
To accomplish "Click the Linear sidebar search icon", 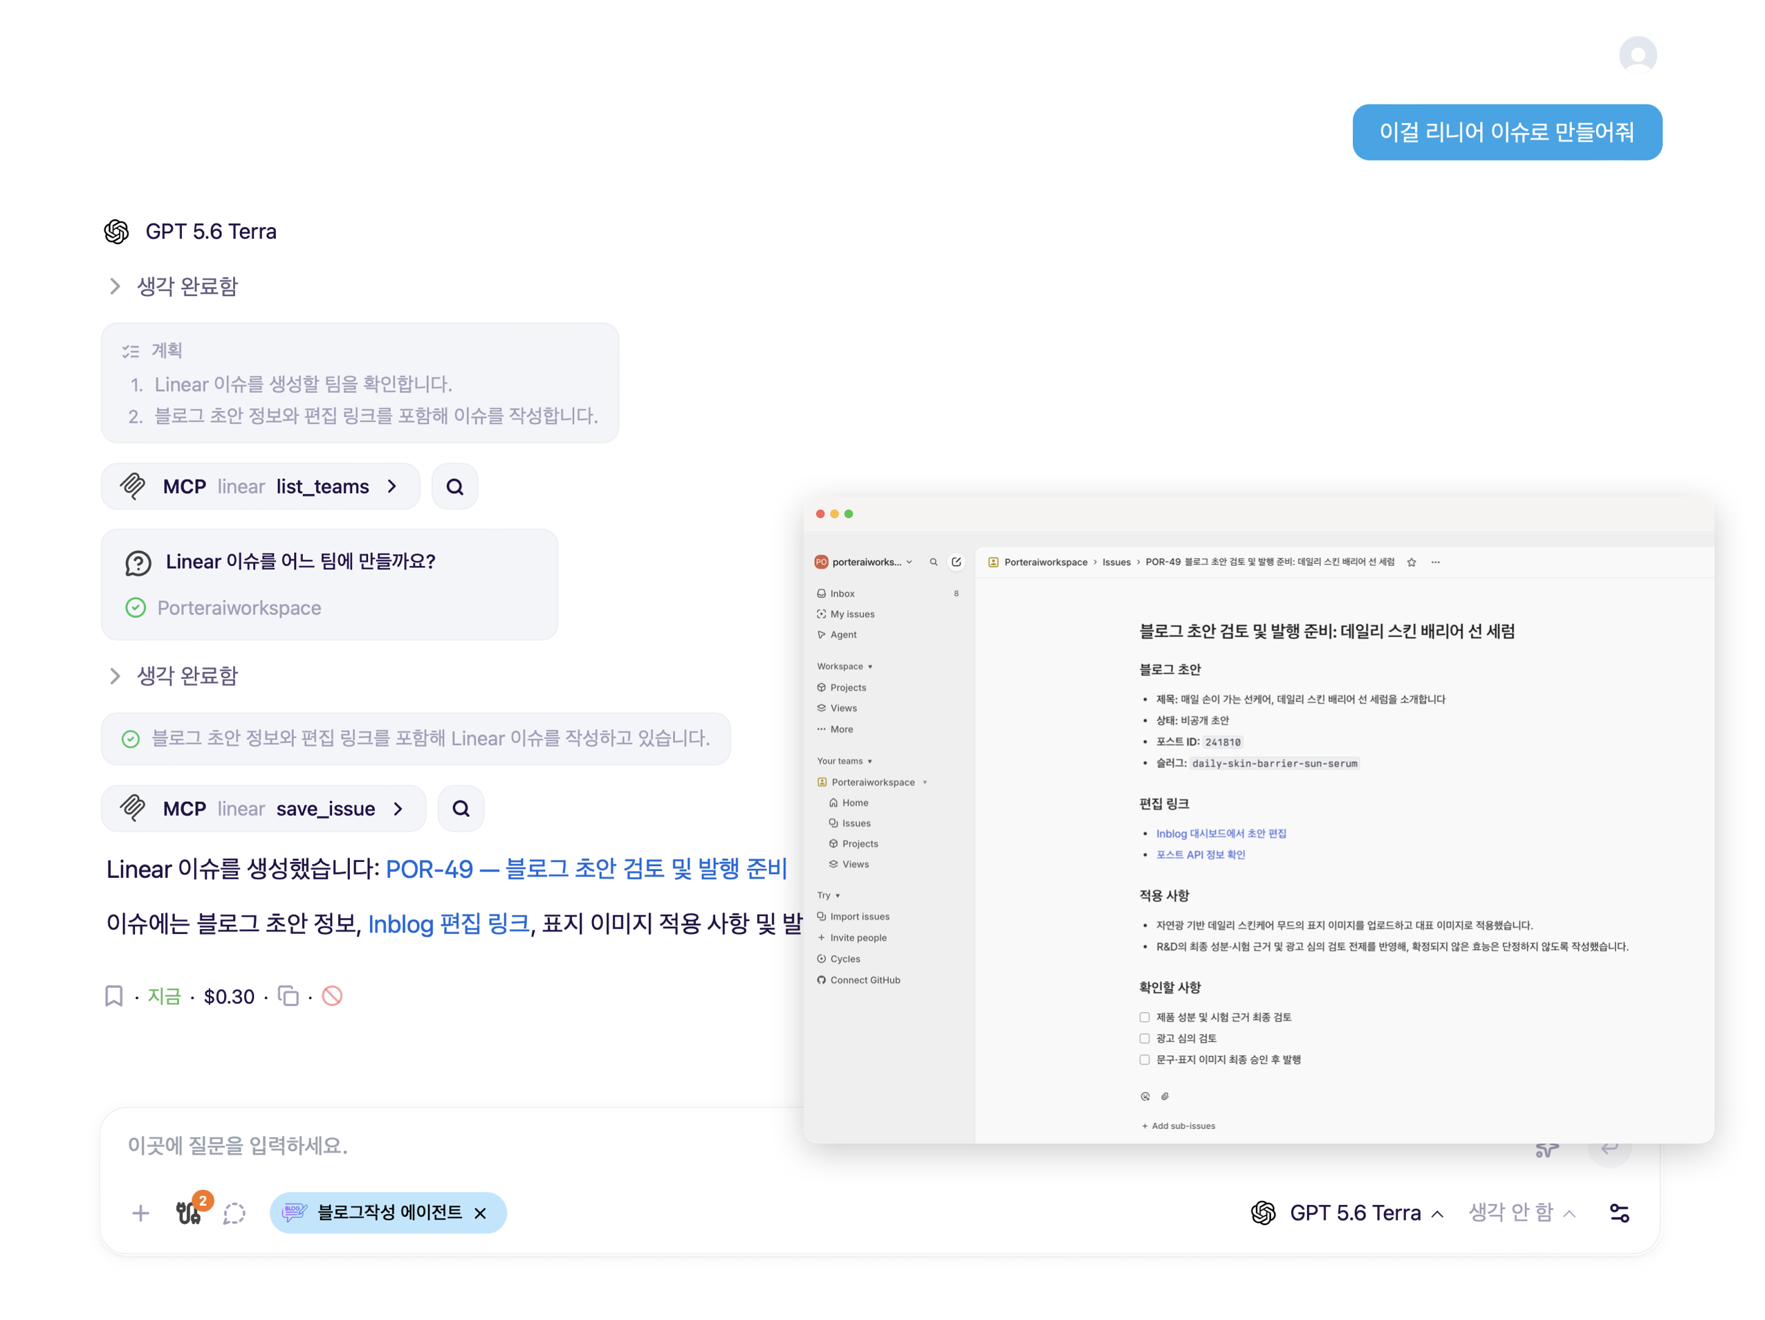I will 934,562.
